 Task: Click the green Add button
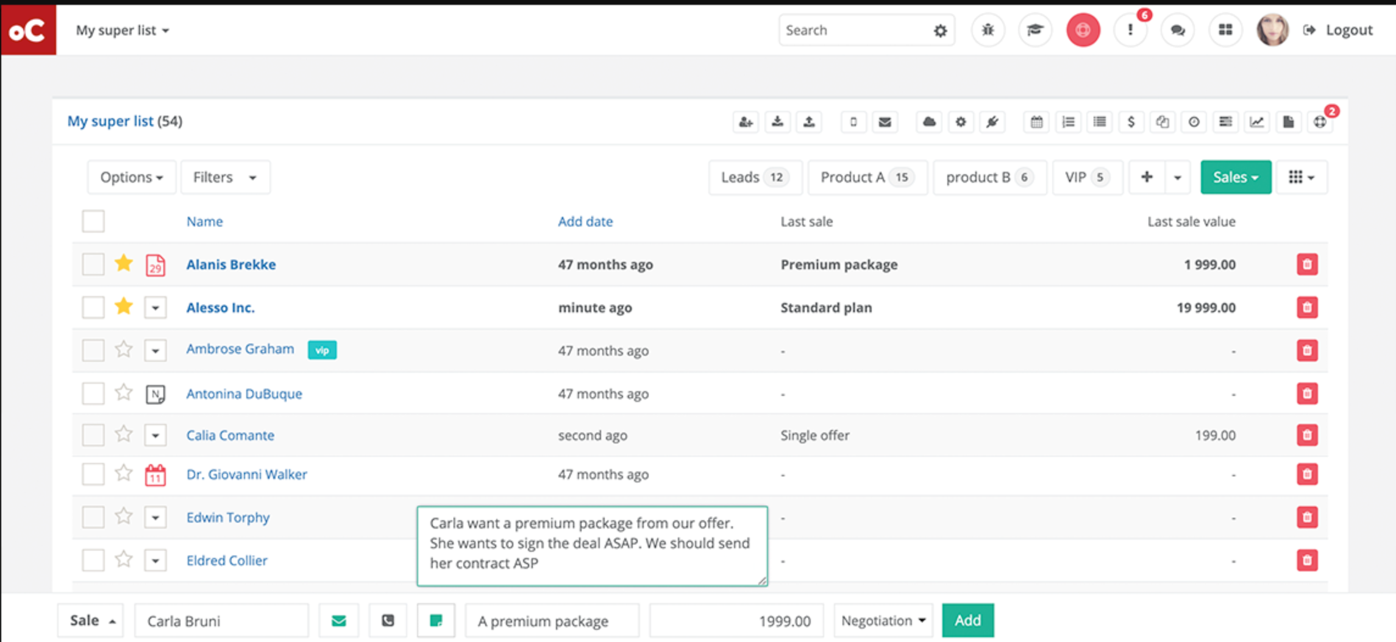coord(967,621)
